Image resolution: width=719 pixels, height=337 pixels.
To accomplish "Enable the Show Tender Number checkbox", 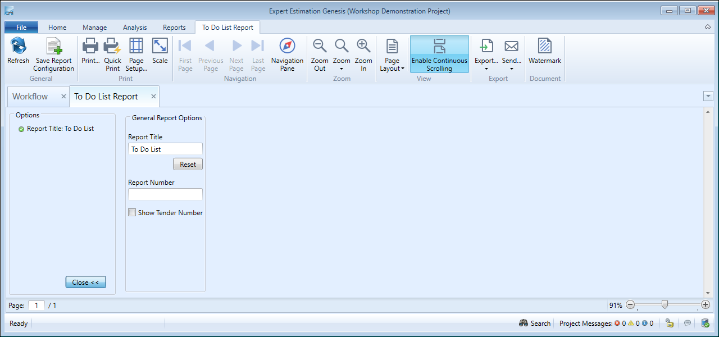I will click(132, 213).
